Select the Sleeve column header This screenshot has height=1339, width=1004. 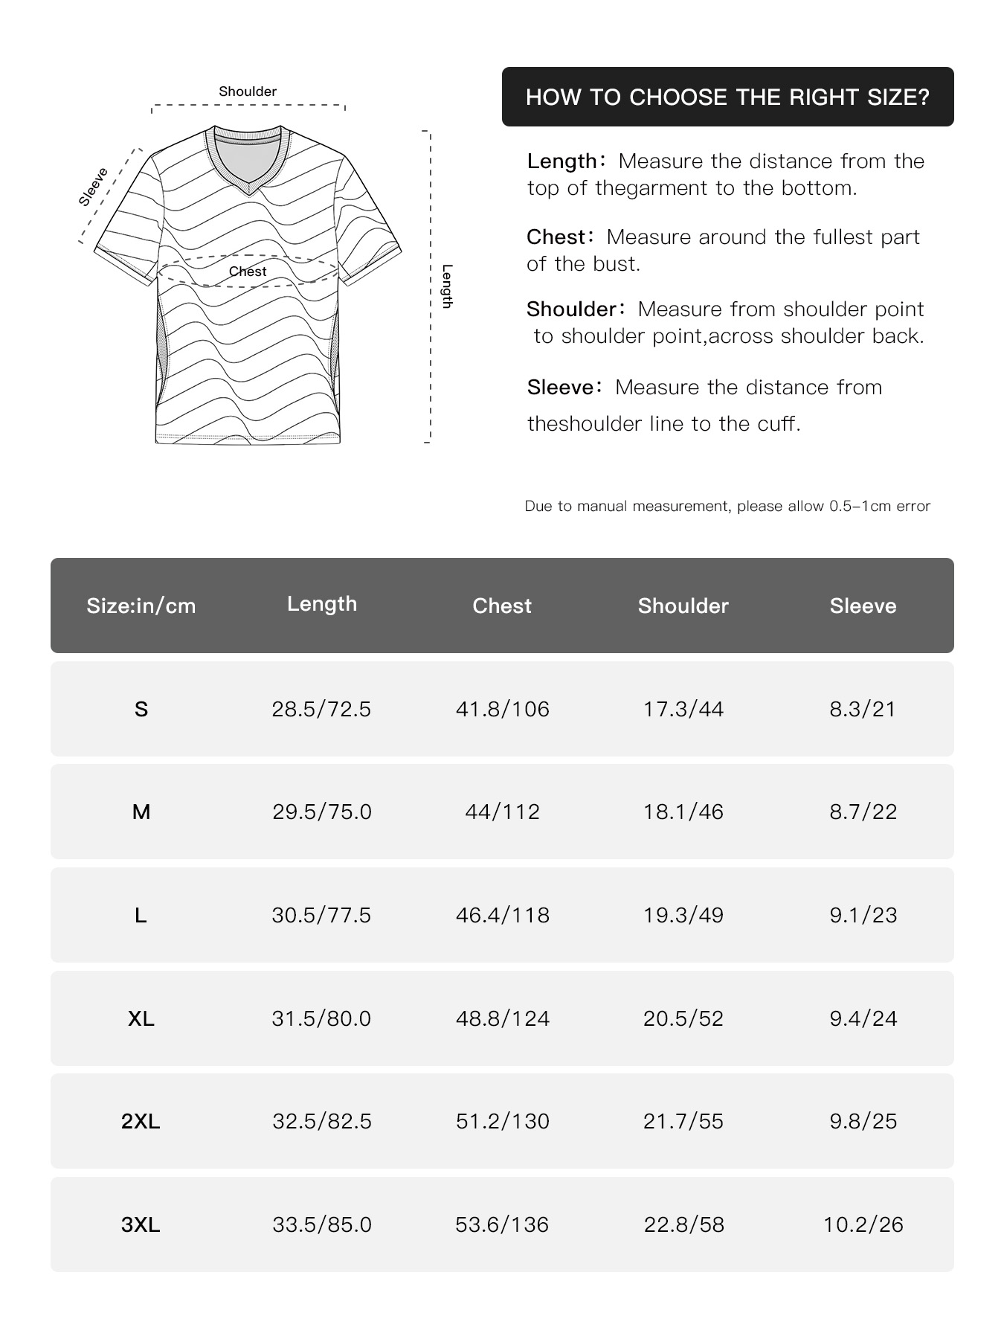(863, 606)
